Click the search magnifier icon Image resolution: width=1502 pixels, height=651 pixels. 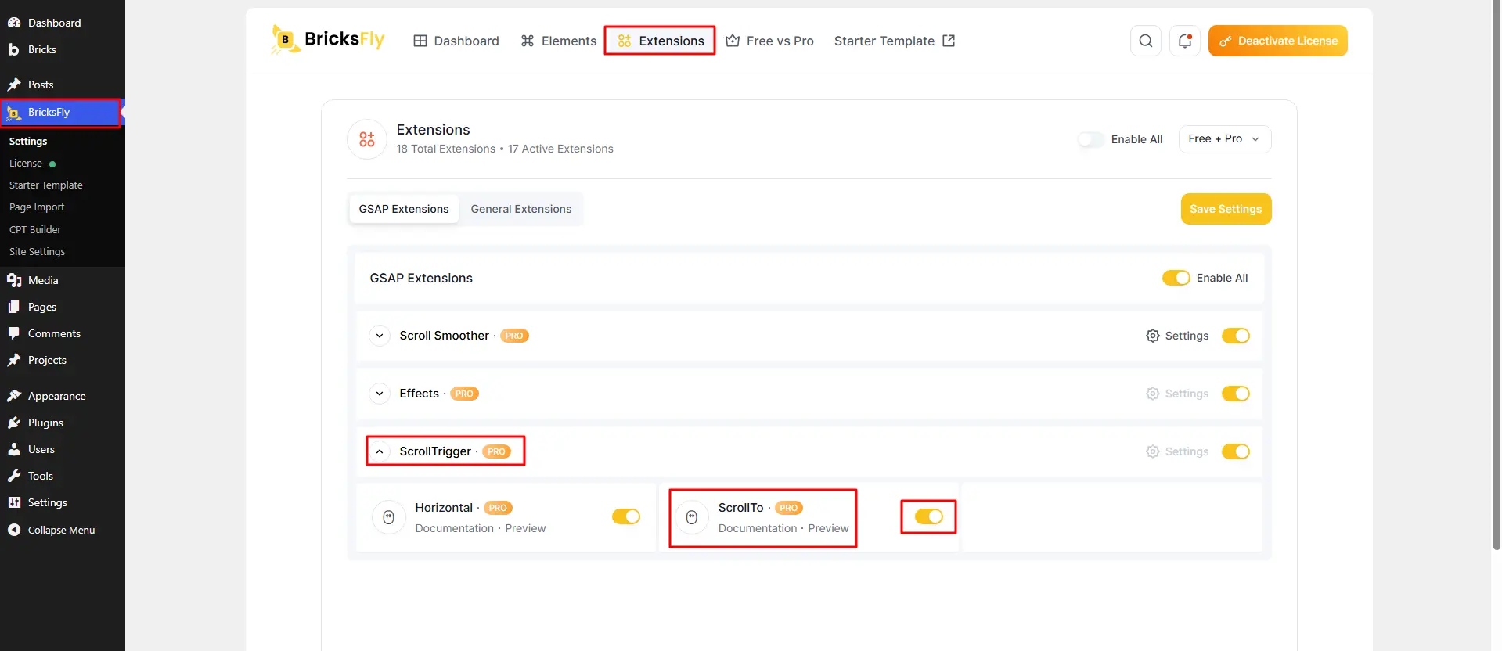click(1145, 41)
